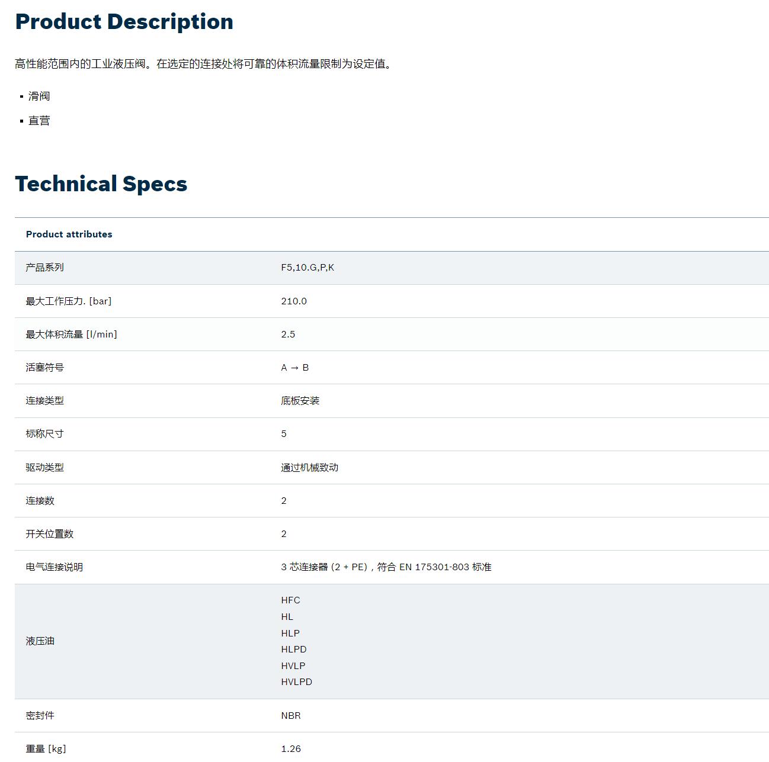Click the 标称尺寸 row label
The image size is (769, 762).
(x=44, y=434)
